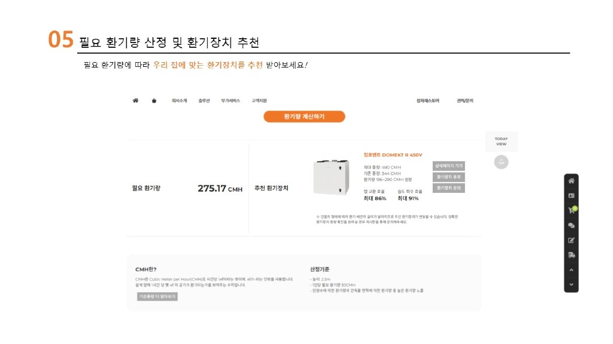The image size is (613, 344).
Task: Click the DOMEKT R 450V product image
Action: (x=331, y=177)
